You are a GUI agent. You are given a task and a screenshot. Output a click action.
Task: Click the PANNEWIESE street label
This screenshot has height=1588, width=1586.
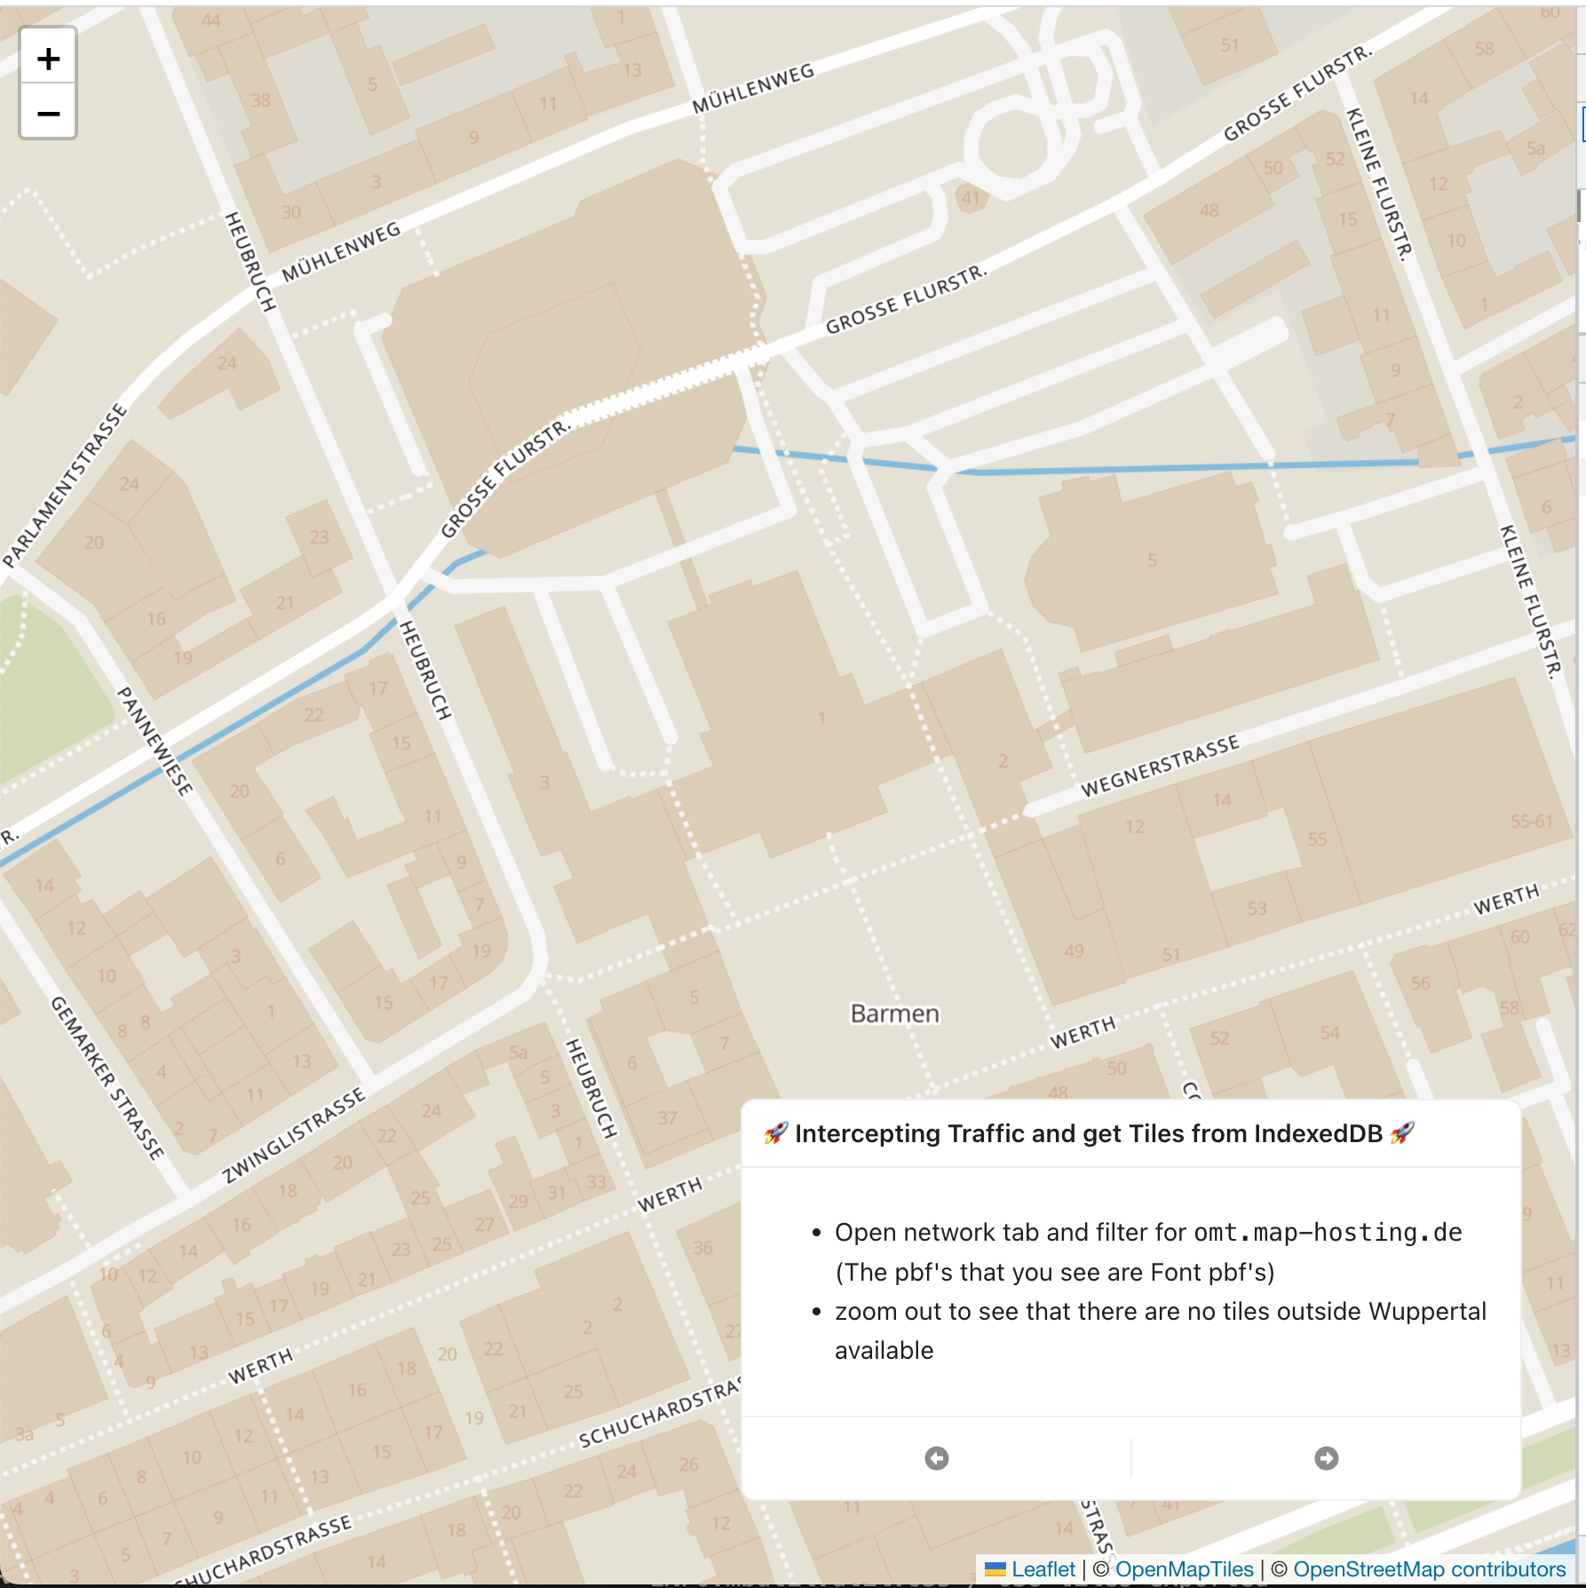click(155, 742)
